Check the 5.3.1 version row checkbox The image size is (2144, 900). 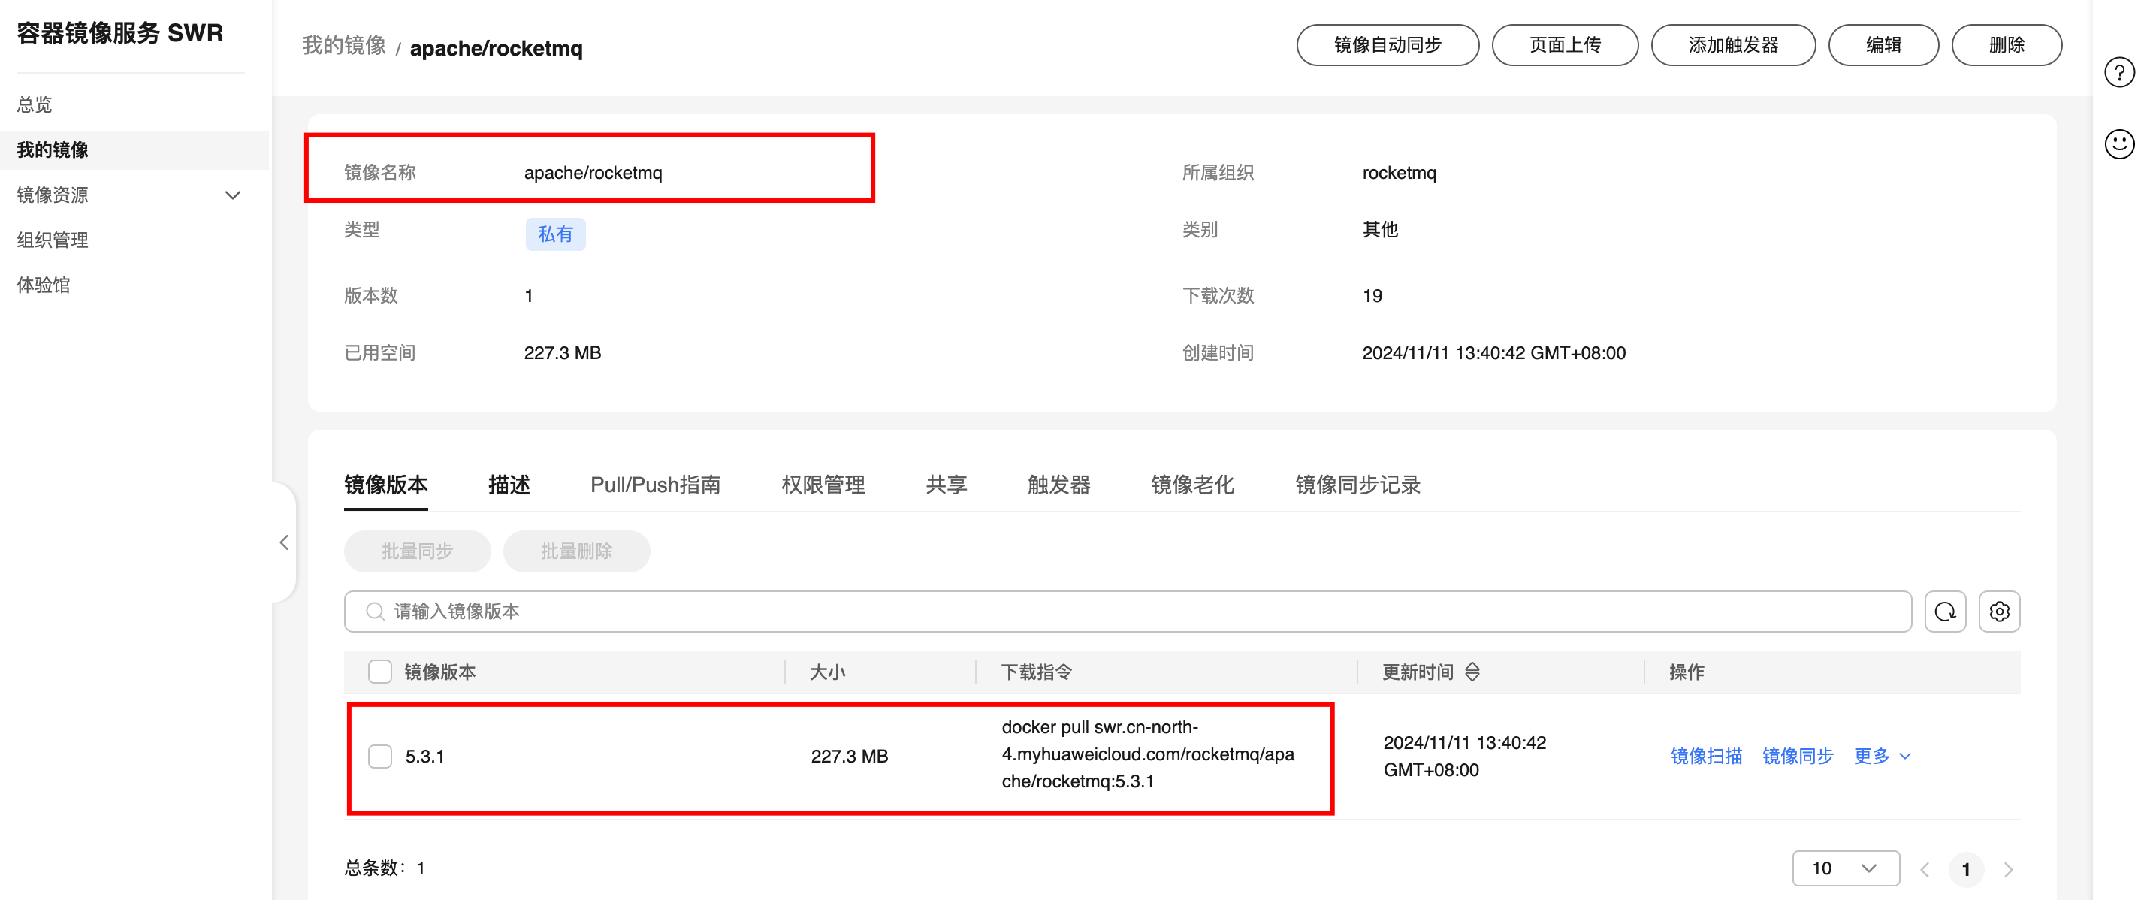[380, 756]
